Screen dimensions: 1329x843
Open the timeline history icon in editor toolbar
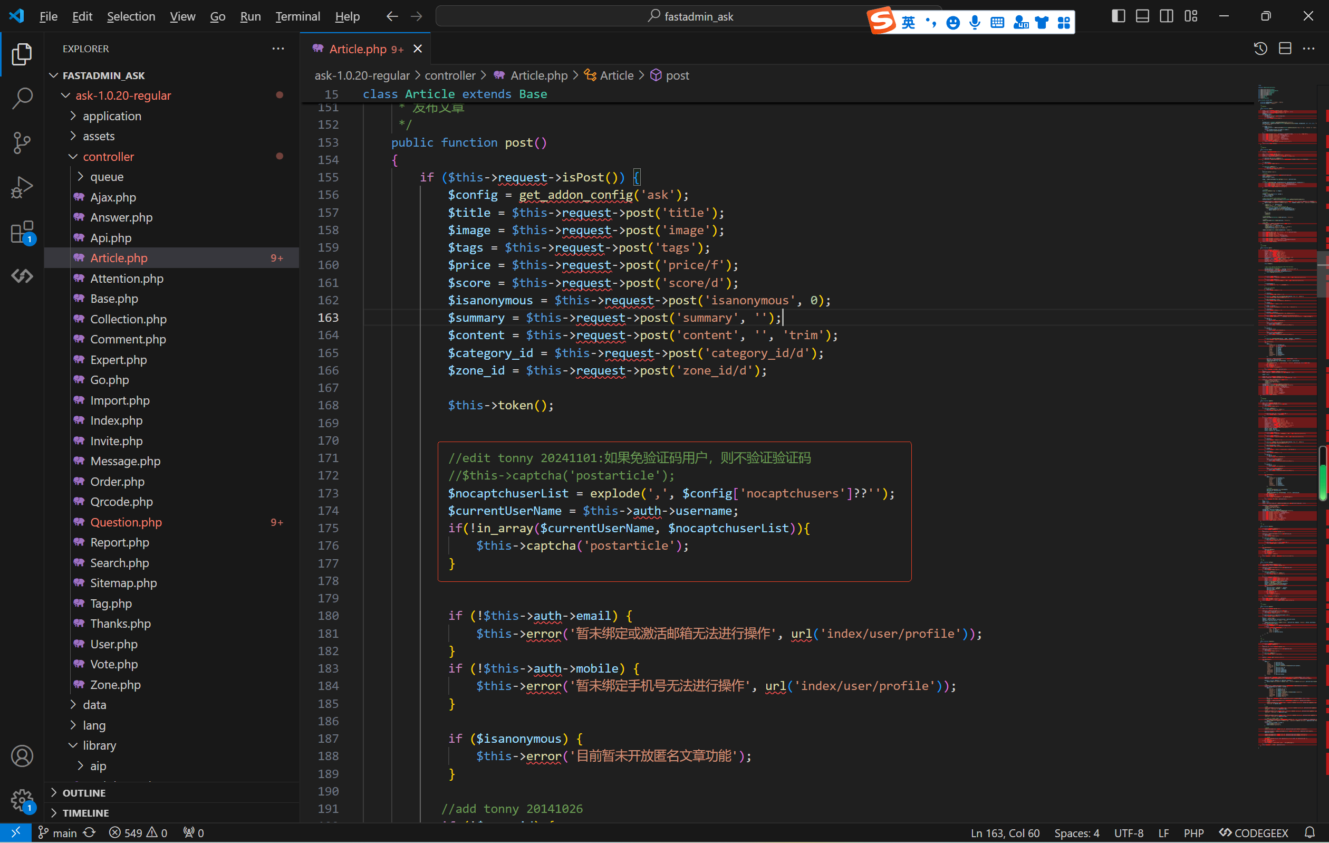coord(1260,49)
